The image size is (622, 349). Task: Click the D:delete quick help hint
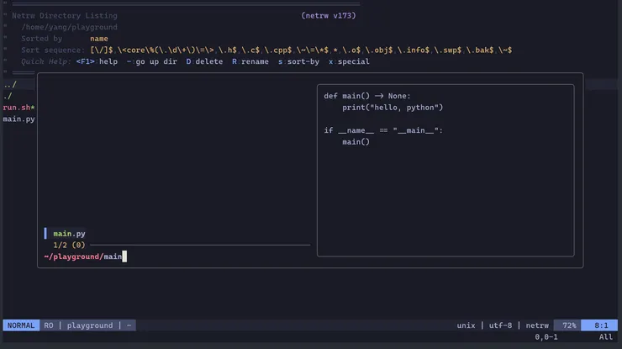click(x=204, y=61)
